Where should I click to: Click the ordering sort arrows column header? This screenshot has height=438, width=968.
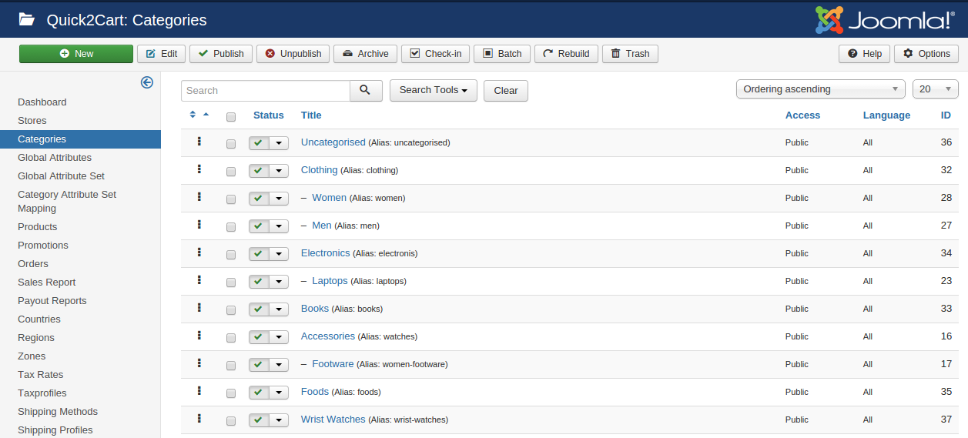click(199, 115)
